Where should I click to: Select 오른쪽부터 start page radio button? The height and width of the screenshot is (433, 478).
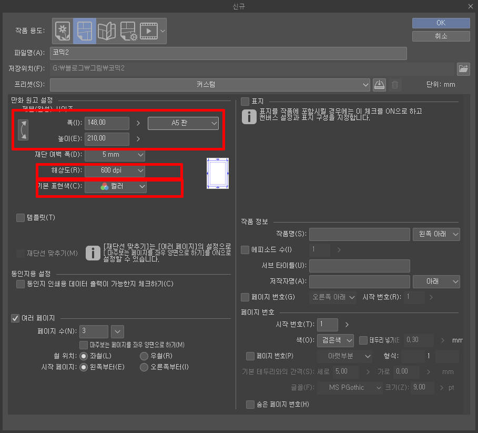click(144, 367)
